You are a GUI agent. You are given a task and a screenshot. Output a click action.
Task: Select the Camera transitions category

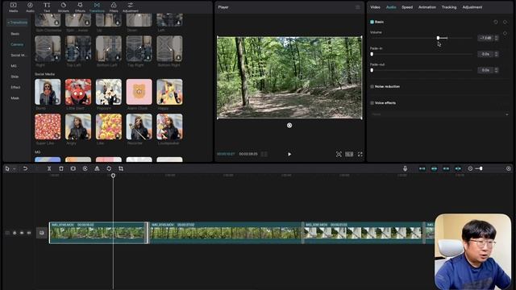click(x=17, y=44)
